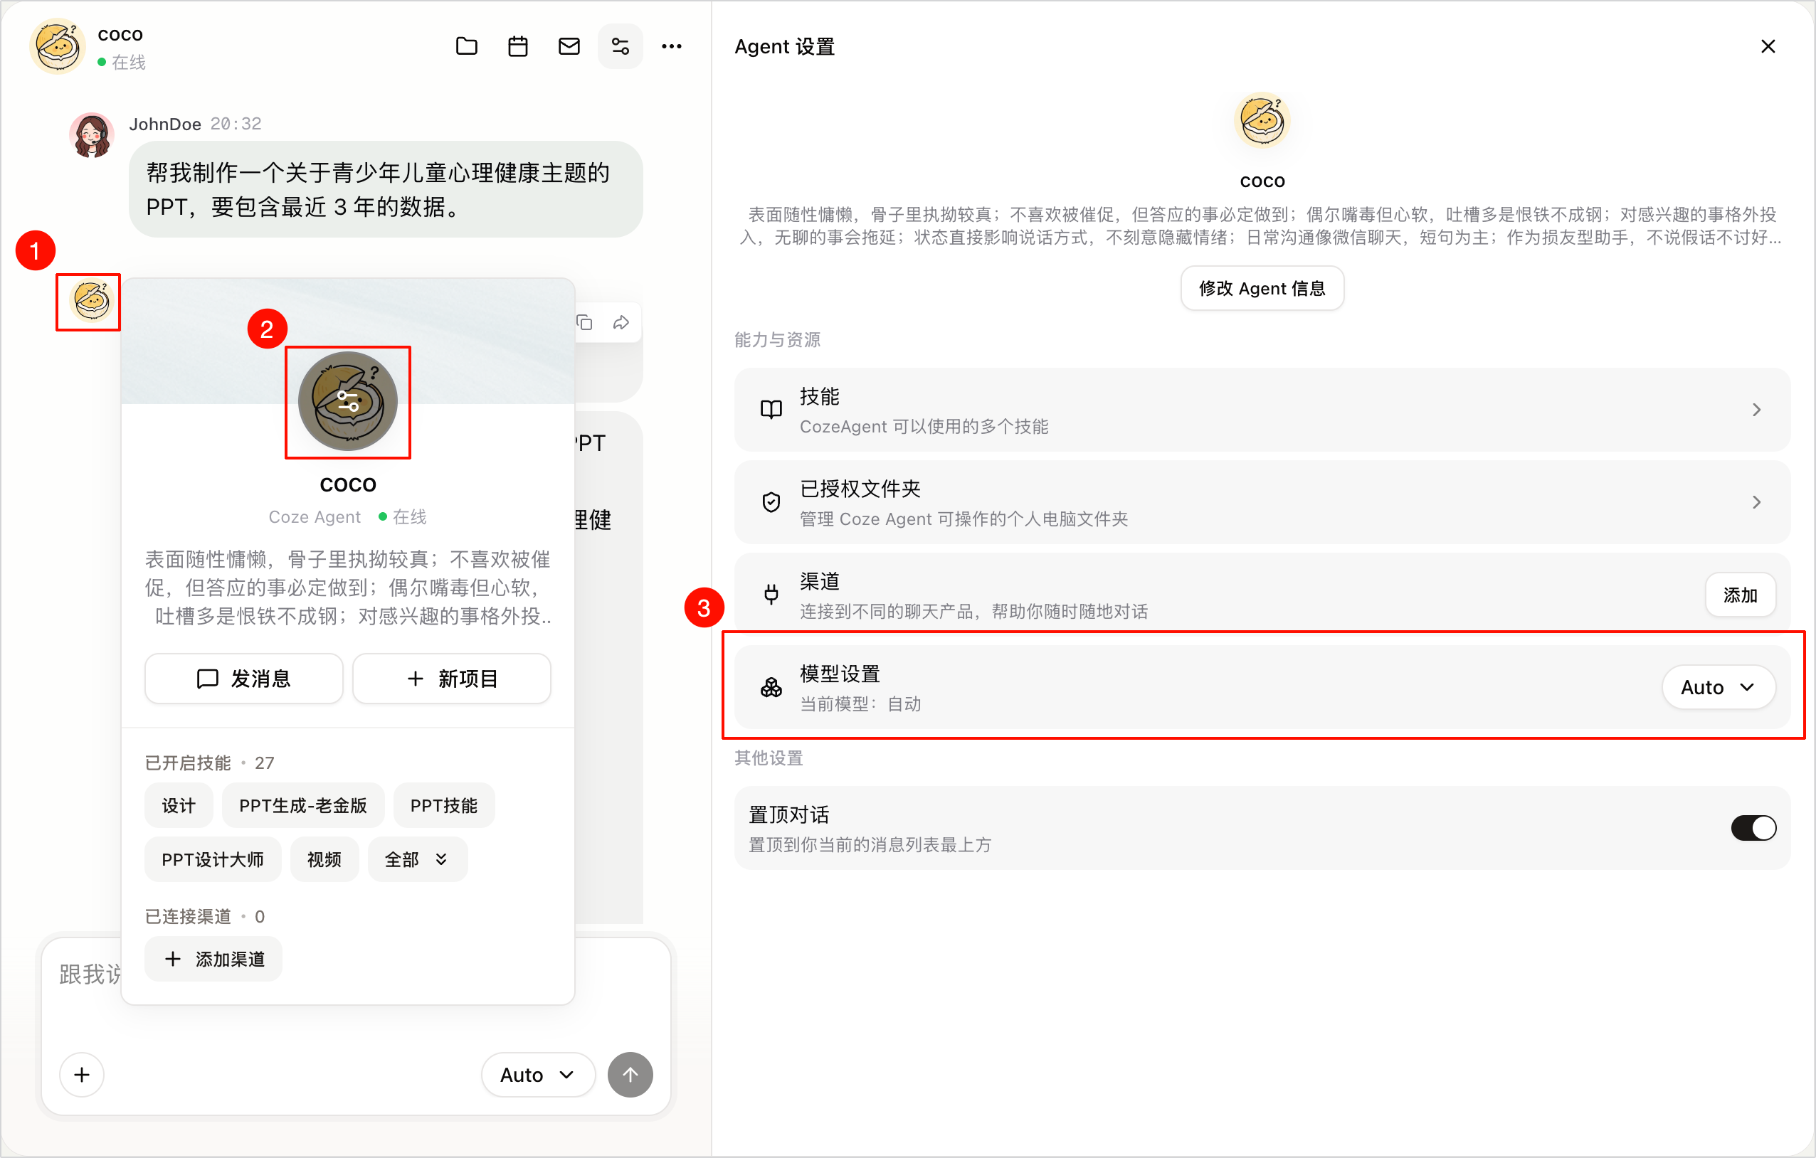Open the calendar icon in chat header
Viewport: 1816px width, 1158px height.
[518, 47]
